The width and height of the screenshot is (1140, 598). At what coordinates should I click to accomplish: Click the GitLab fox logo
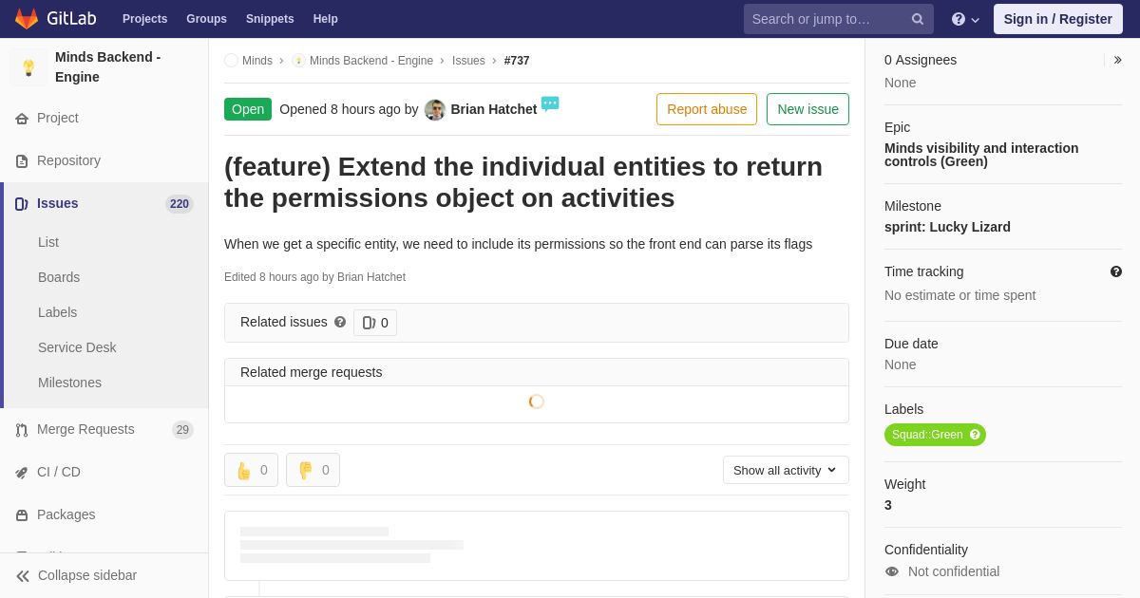pos(27,19)
